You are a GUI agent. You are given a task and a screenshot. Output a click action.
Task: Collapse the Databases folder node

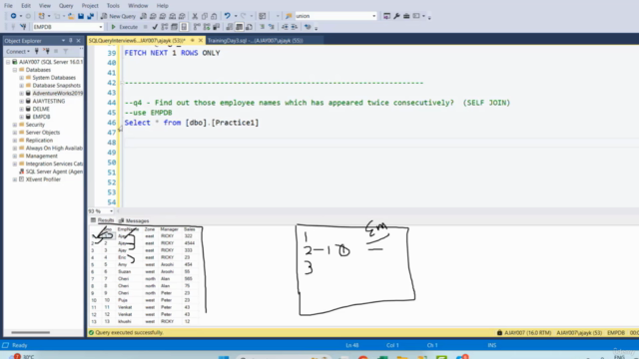15,70
